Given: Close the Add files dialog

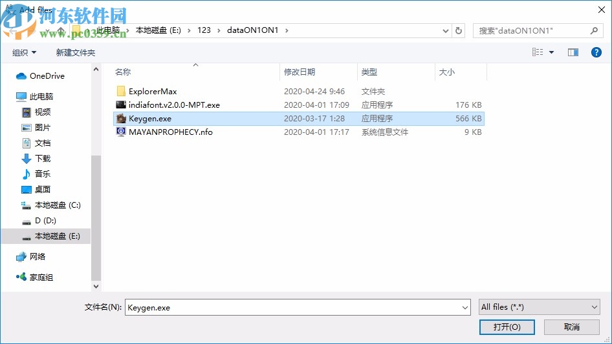Looking at the screenshot, I should (602, 10).
